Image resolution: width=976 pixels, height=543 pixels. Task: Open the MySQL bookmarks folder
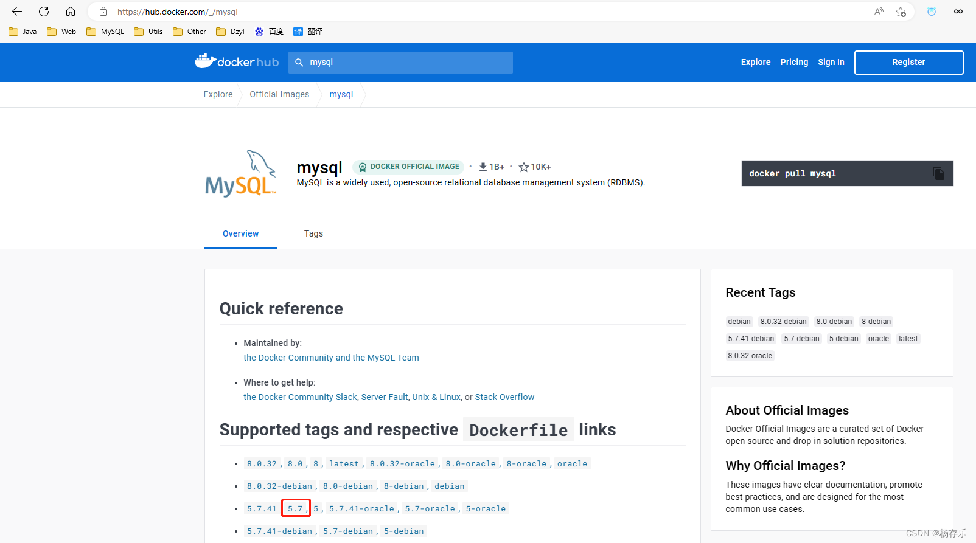pos(105,32)
